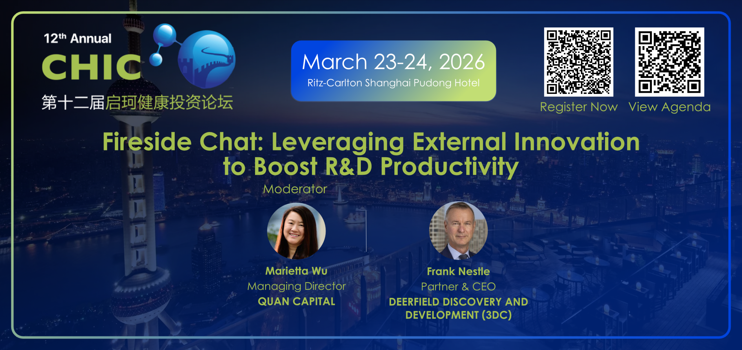This screenshot has height=350, width=742.
Task: Click the Marietta Wu name label
Action: click(x=296, y=271)
